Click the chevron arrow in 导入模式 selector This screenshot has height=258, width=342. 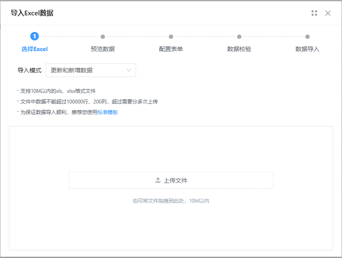pyautogui.click(x=129, y=70)
